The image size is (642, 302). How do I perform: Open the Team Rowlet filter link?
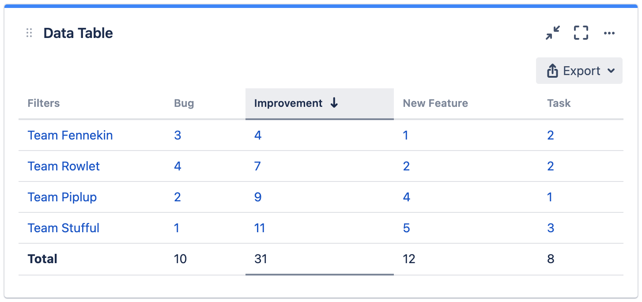(64, 166)
